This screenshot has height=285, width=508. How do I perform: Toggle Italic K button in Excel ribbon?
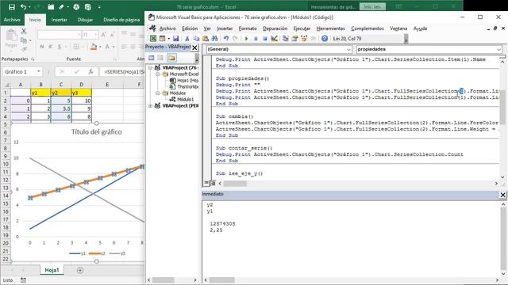pos(51,47)
